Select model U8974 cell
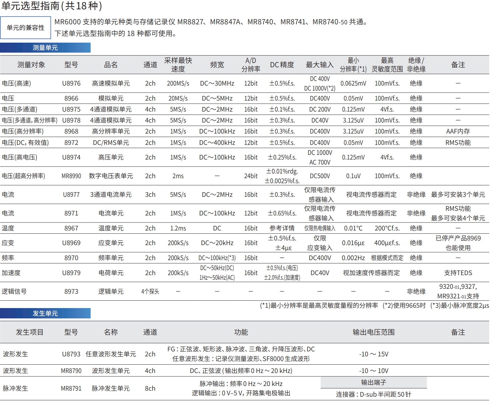Image resolution: width=490 pixels, height=401 pixels. click(x=71, y=158)
